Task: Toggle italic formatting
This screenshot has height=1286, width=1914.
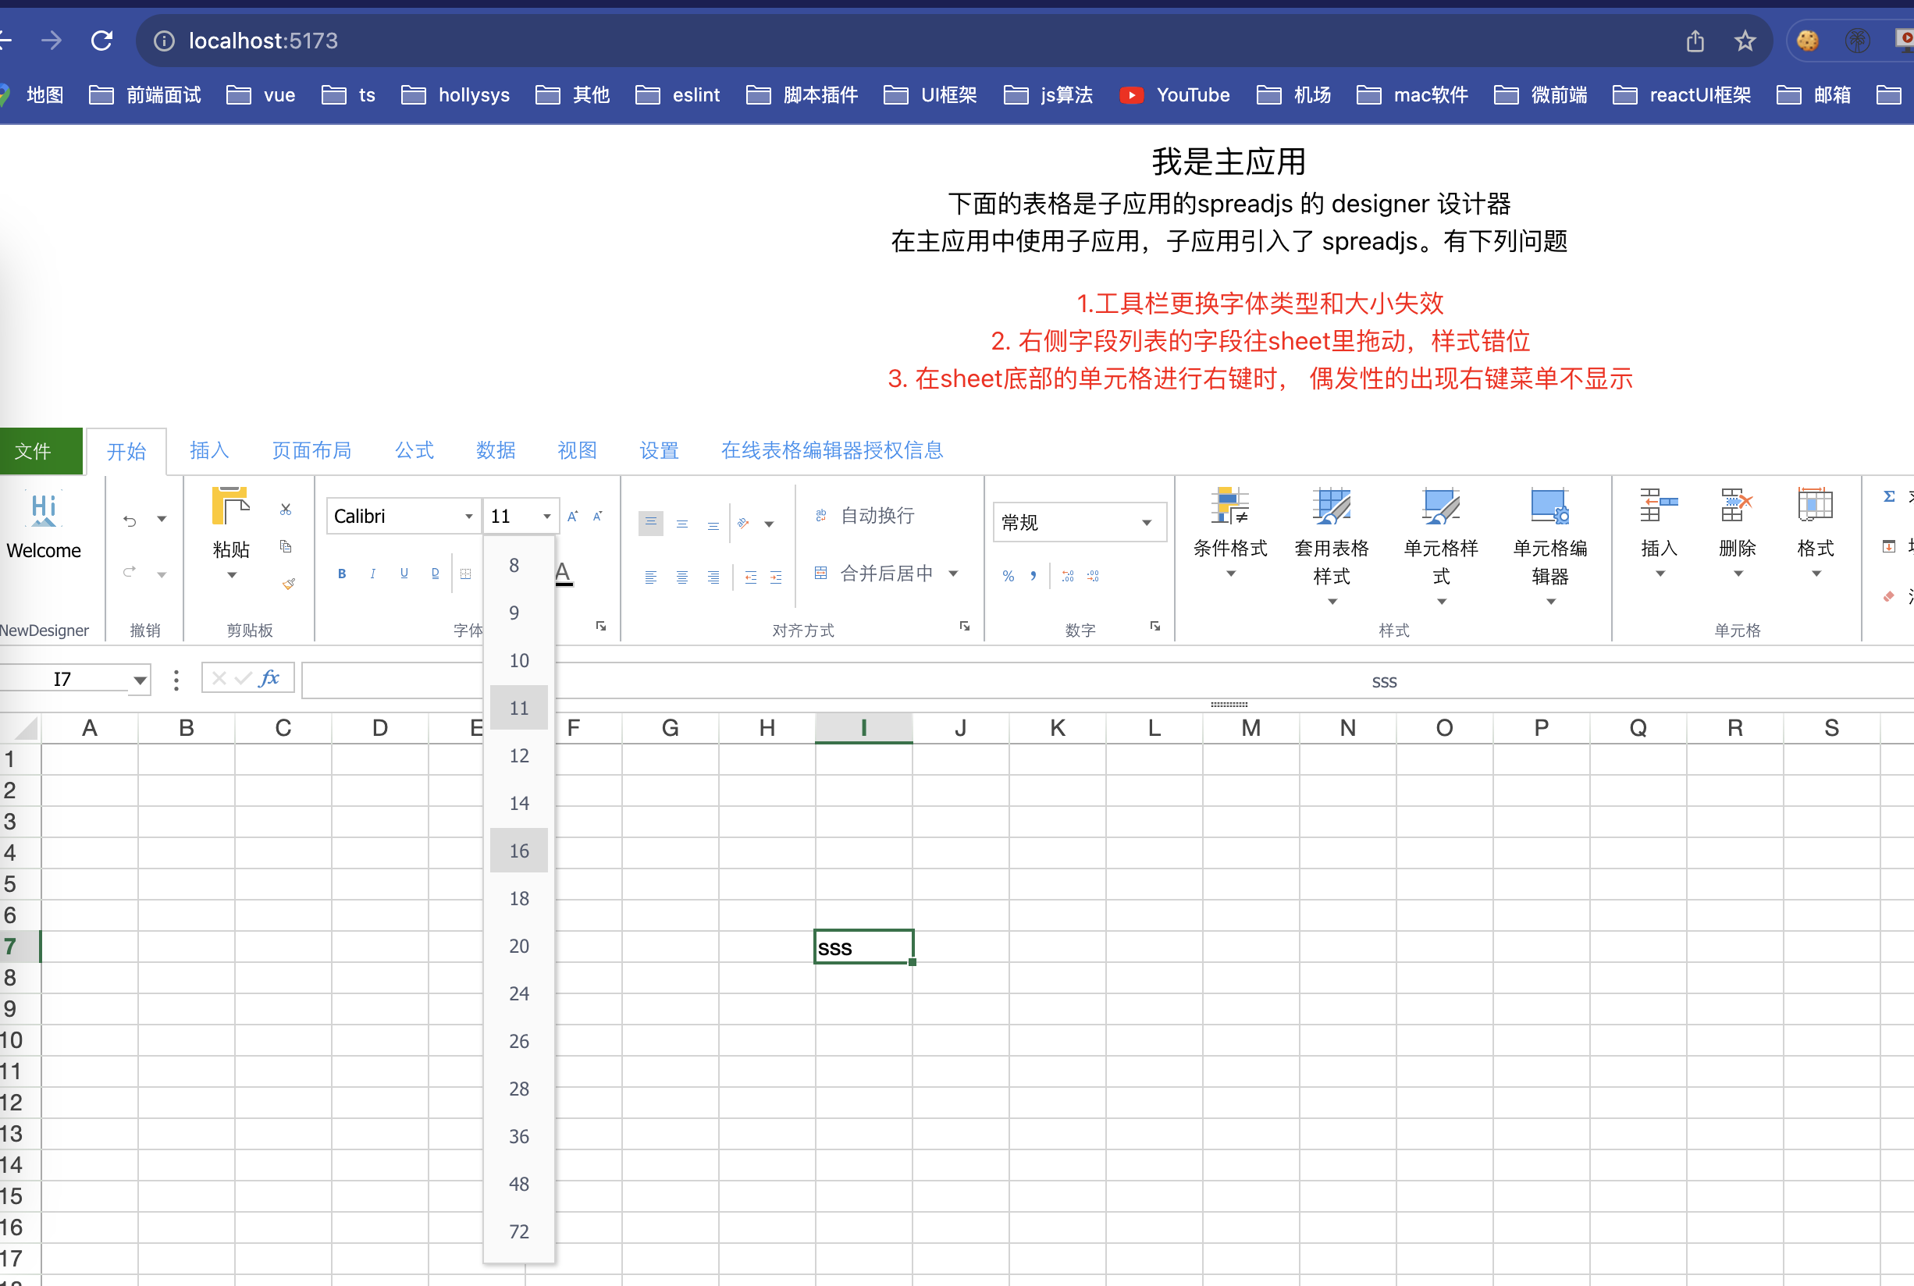Action: [x=372, y=573]
